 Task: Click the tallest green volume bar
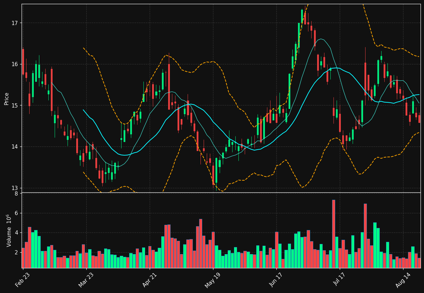click(375, 245)
